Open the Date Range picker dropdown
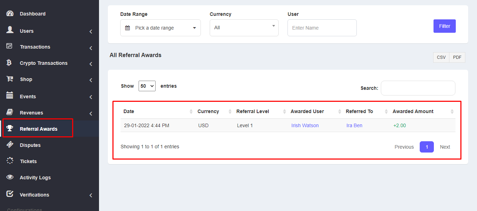 point(160,28)
